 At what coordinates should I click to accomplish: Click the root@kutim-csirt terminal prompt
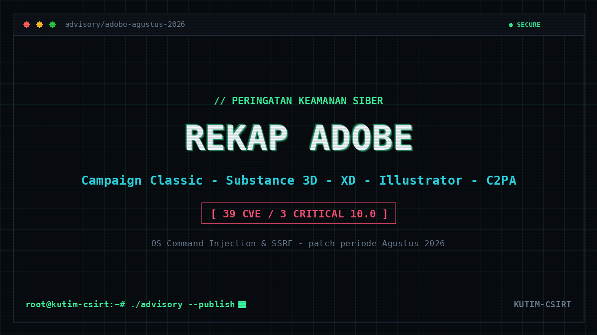tap(130, 304)
